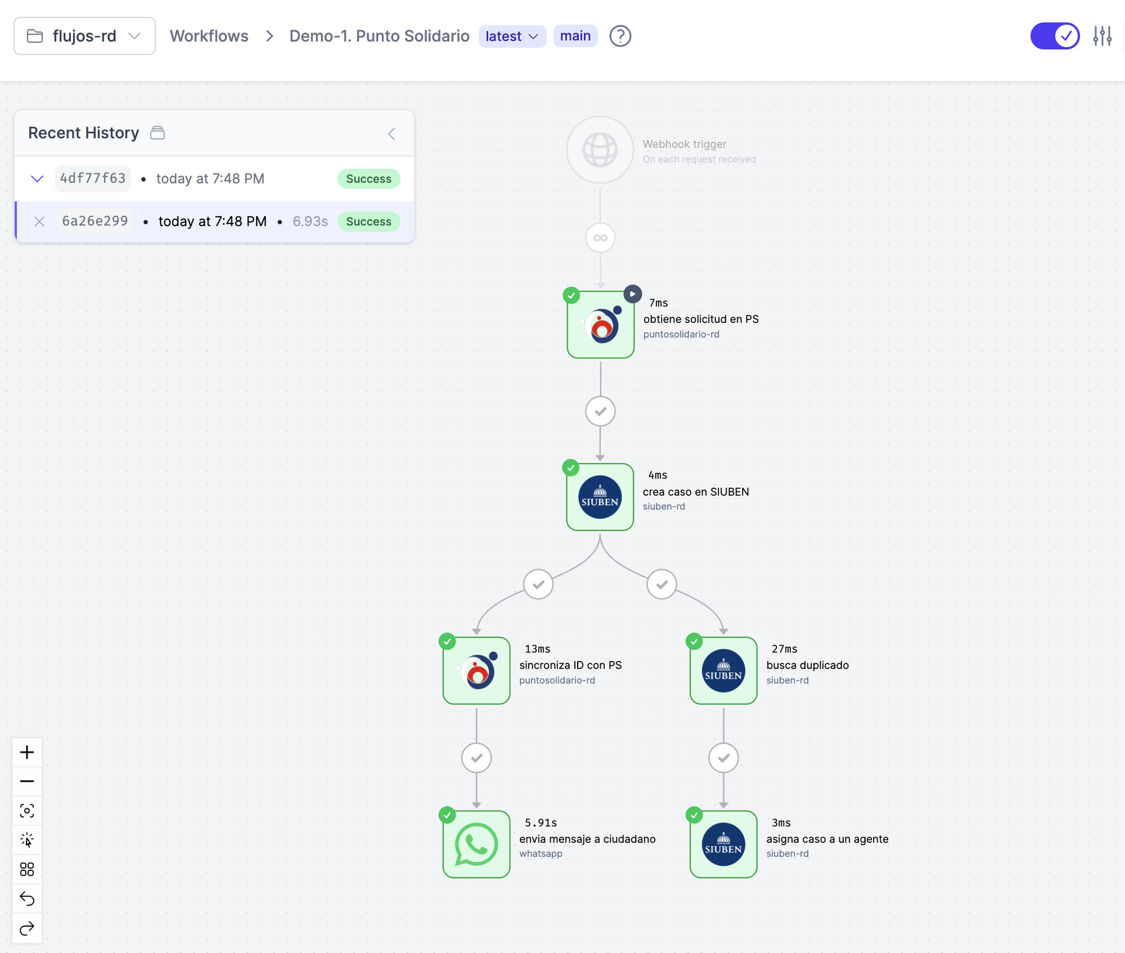Image resolution: width=1125 pixels, height=953 pixels.
Task: Select run 6a26e299 id
Action: click(x=95, y=221)
